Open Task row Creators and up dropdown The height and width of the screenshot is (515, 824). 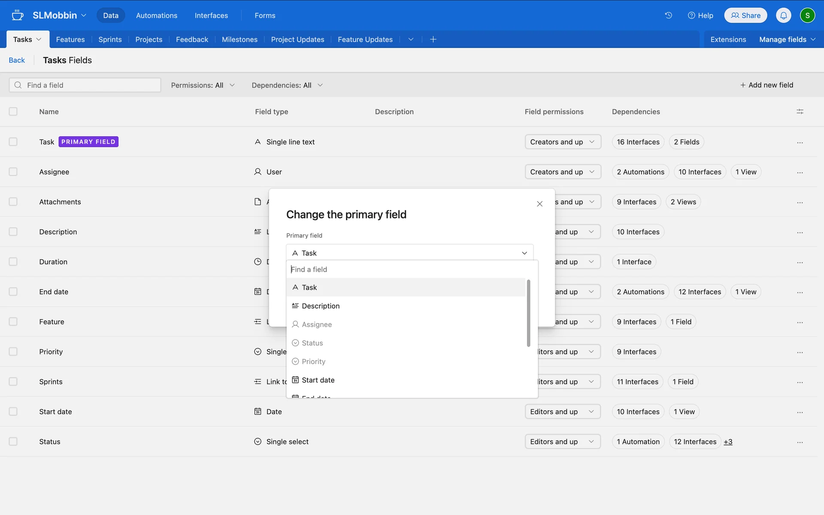tap(562, 142)
